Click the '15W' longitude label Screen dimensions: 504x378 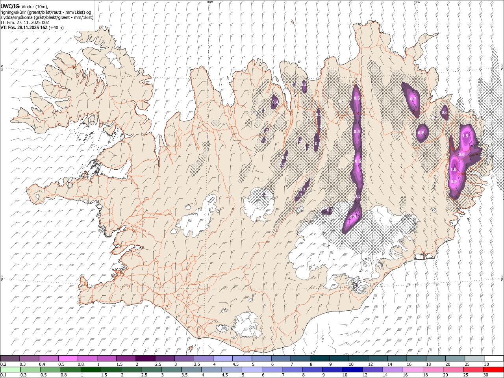(x=417, y=2)
